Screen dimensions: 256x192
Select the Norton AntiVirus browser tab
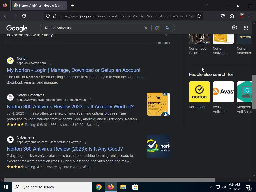coord(39,5)
